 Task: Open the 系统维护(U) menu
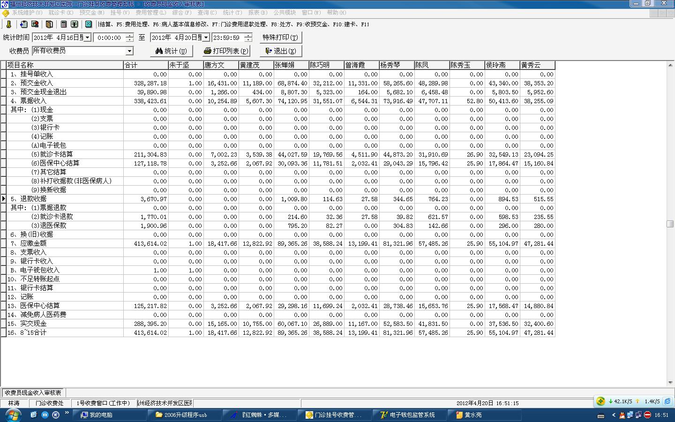pyautogui.click(x=27, y=13)
